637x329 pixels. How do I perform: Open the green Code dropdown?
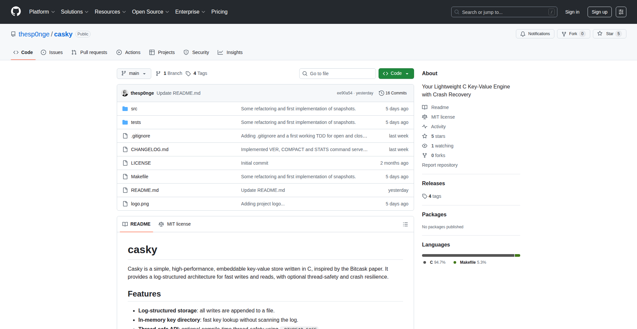point(396,74)
